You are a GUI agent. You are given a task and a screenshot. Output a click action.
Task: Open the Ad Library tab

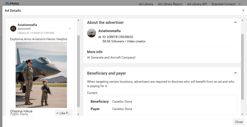click(146, 4)
